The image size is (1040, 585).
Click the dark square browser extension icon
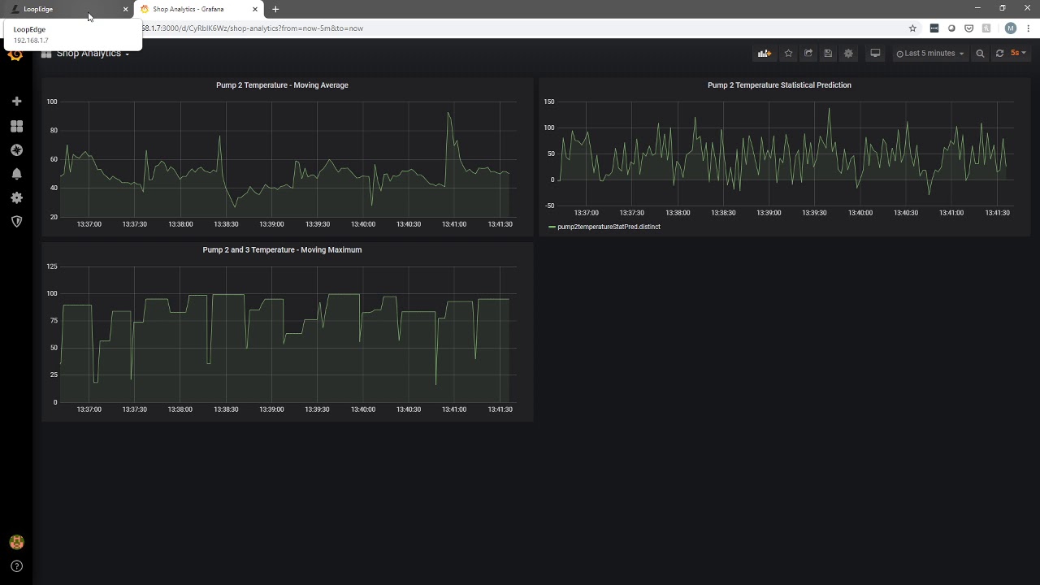pyautogui.click(x=934, y=28)
